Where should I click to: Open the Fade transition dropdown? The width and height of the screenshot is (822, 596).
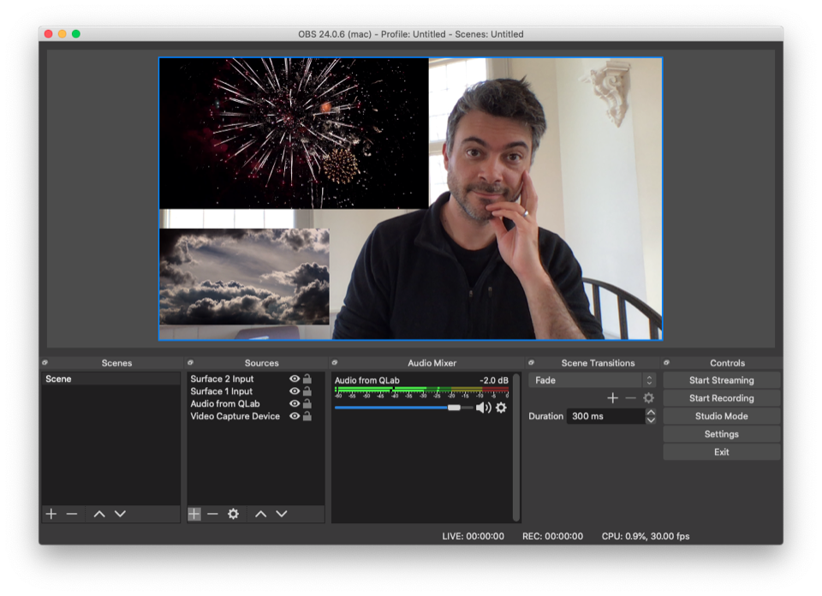[x=593, y=380]
